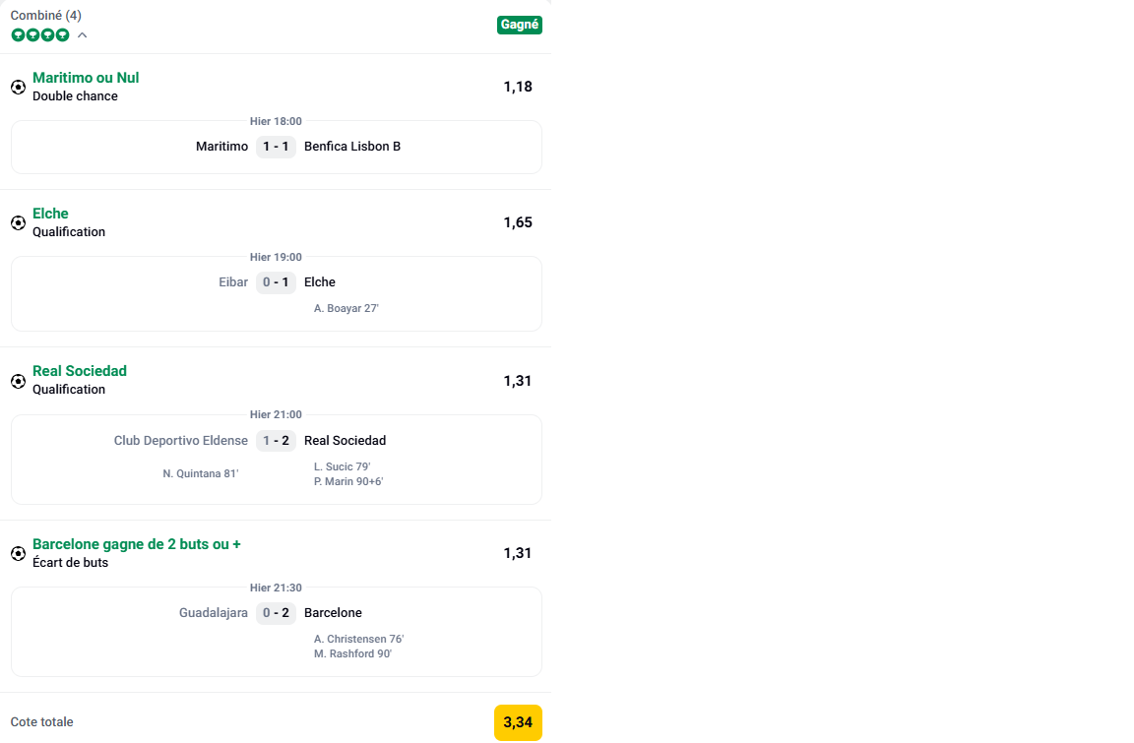Click the green Gagné status badge
The height and width of the screenshot is (743, 1134).
520,25
